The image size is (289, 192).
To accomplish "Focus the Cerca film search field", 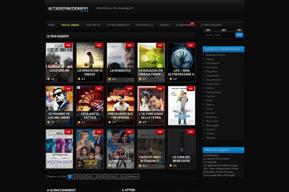I will coord(219,35).
